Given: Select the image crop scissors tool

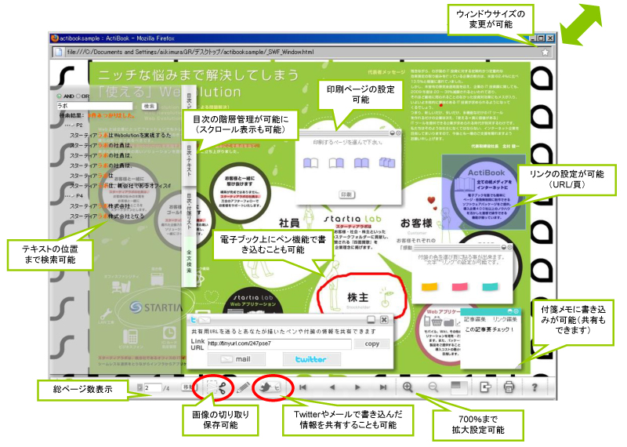Looking at the screenshot, I should pyautogui.click(x=217, y=387).
